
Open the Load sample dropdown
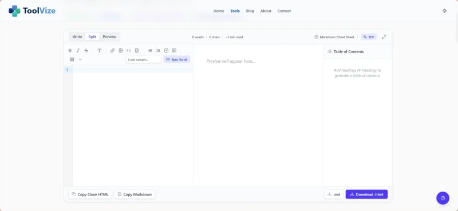pyautogui.click(x=144, y=59)
